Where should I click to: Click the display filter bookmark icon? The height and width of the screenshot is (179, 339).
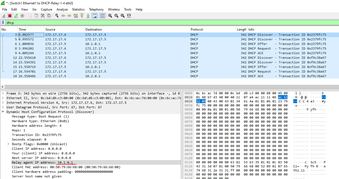coord(3,23)
